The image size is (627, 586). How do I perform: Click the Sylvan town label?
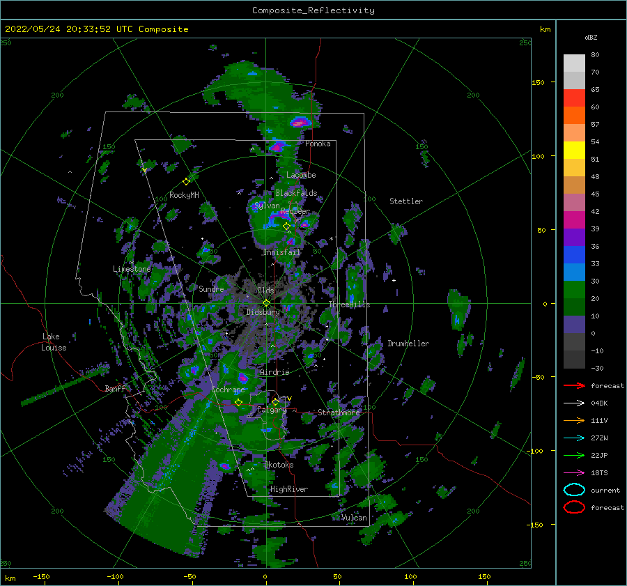pyautogui.click(x=267, y=206)
